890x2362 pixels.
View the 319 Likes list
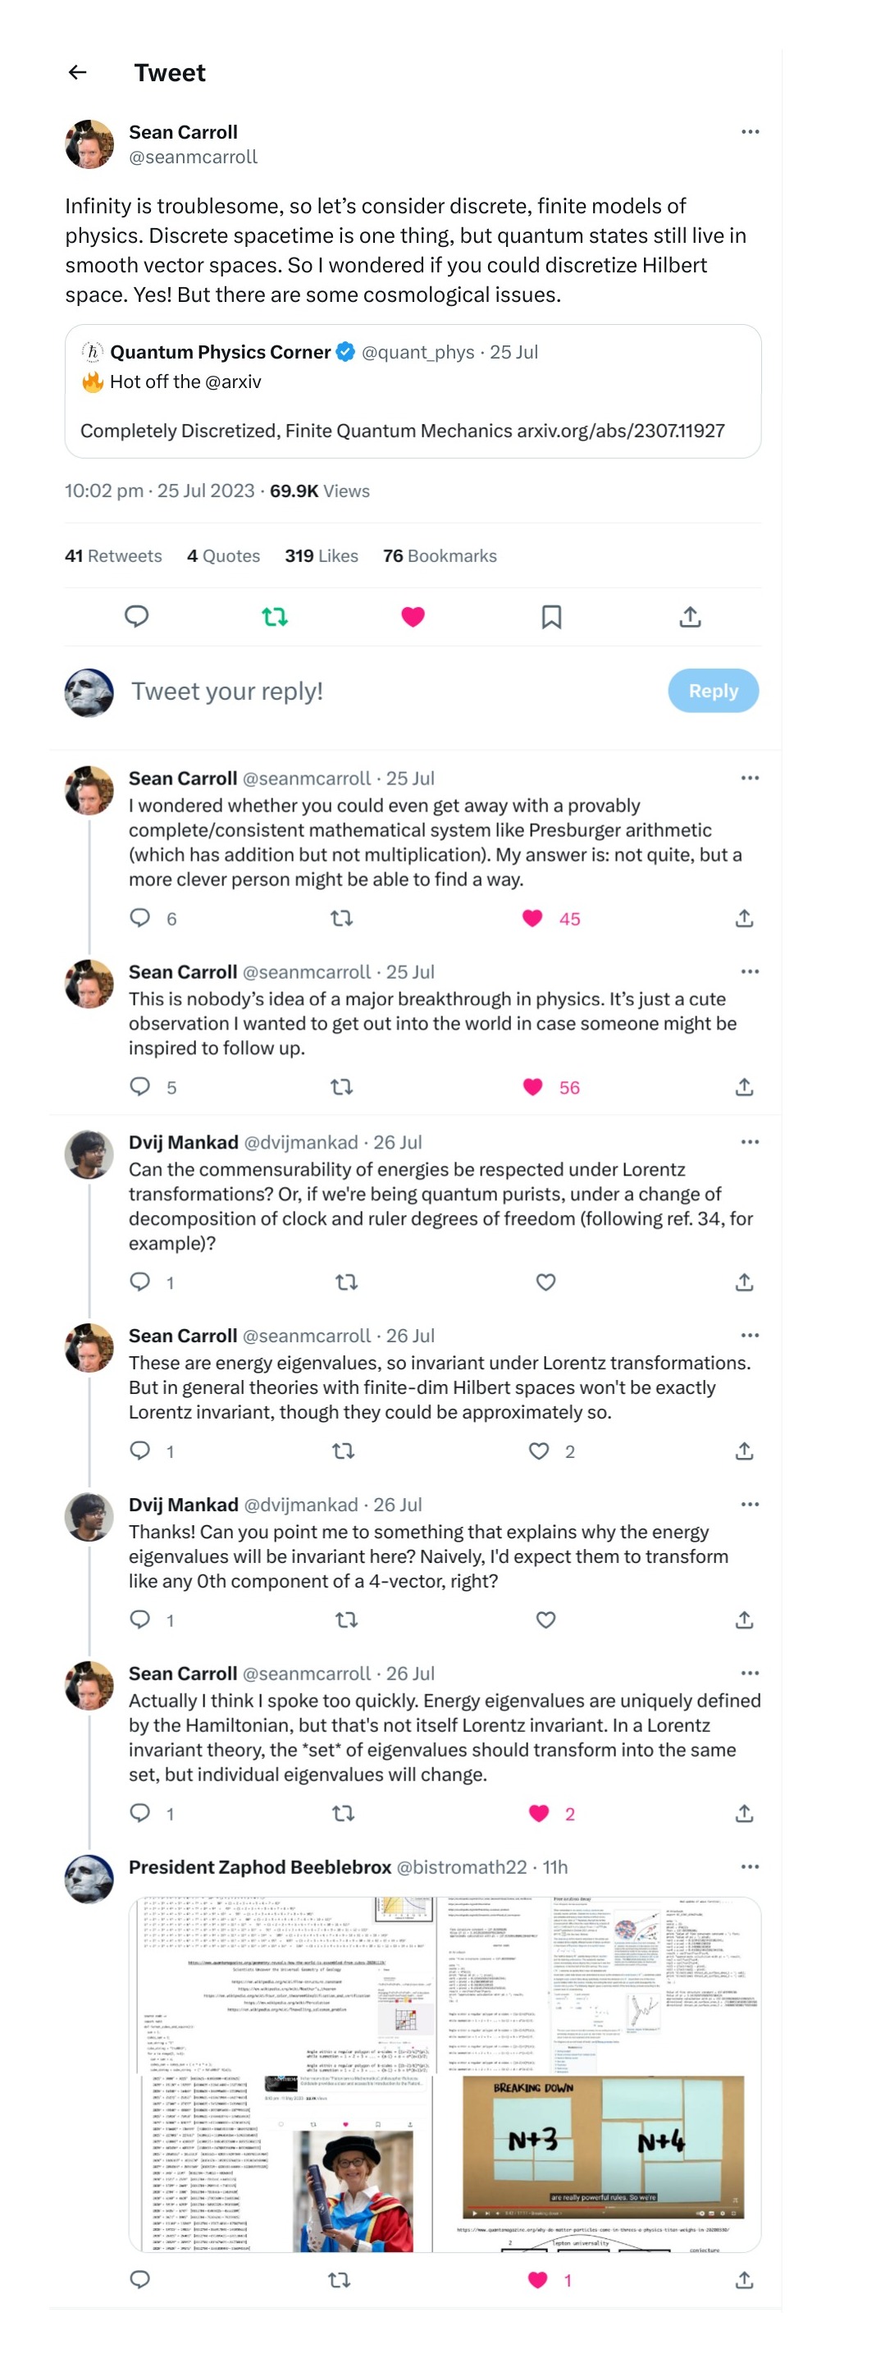click(x=321, y=555)
